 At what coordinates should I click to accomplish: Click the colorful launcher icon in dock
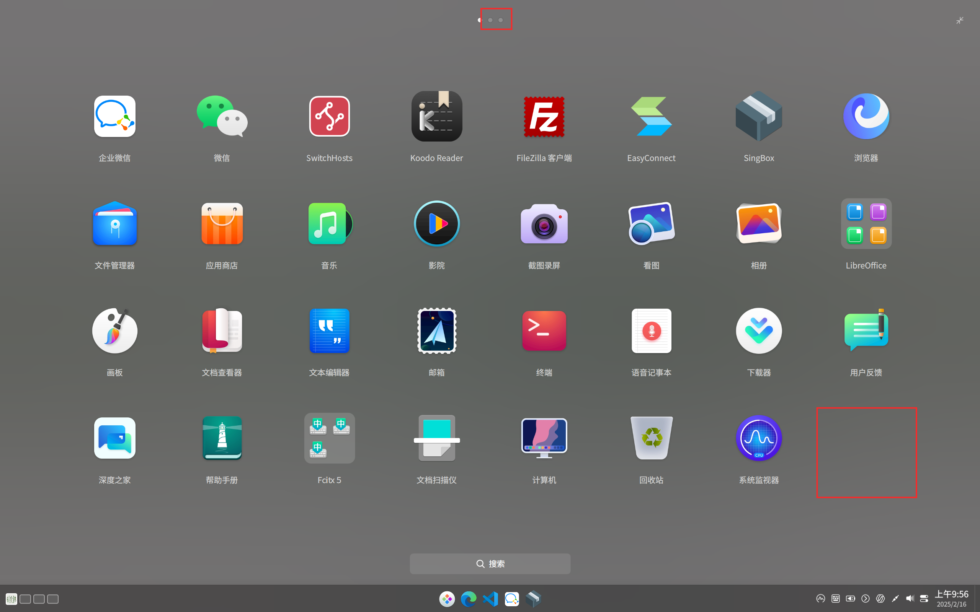tap(447, 599)
